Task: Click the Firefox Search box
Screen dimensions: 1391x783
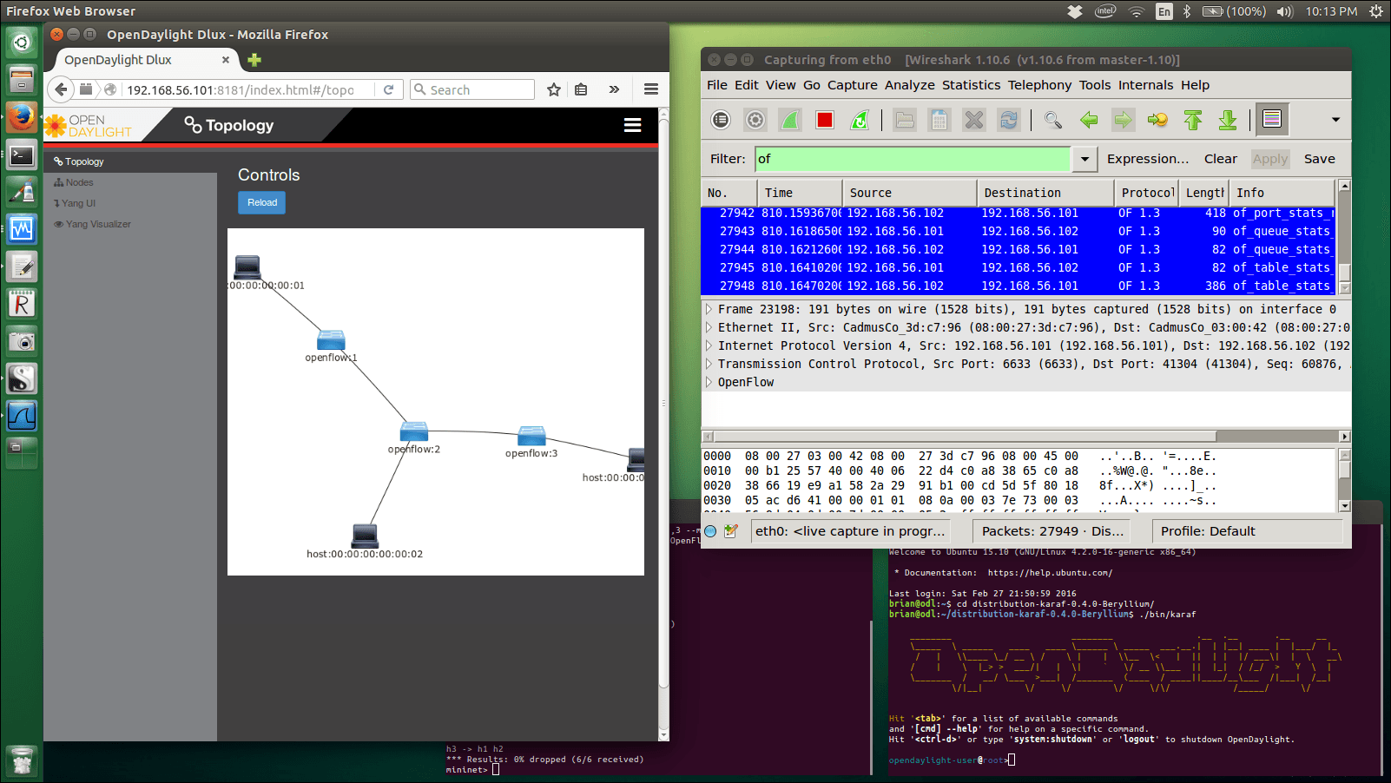Action: coord(472,89)
